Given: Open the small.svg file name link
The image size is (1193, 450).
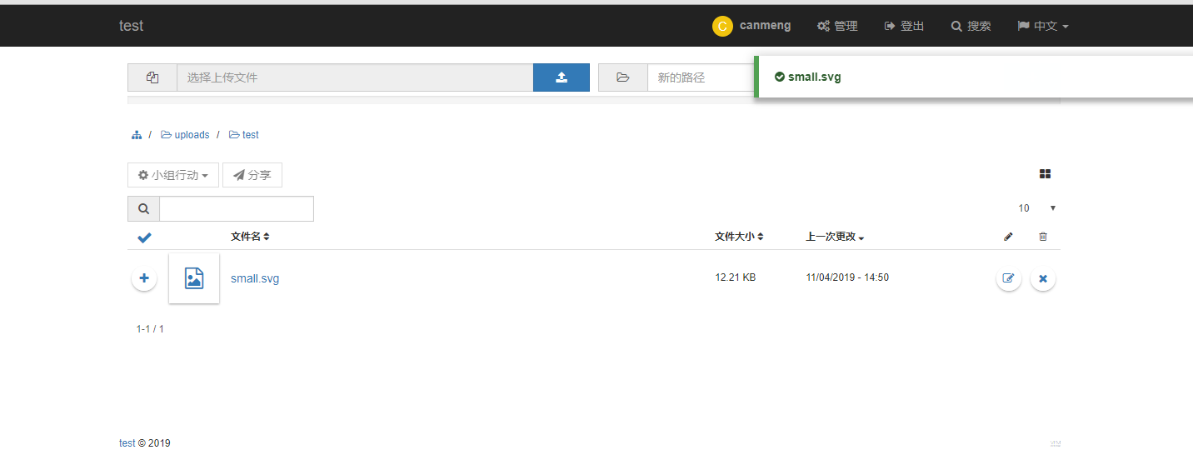Looking at the screenshot, I should 255,278.
